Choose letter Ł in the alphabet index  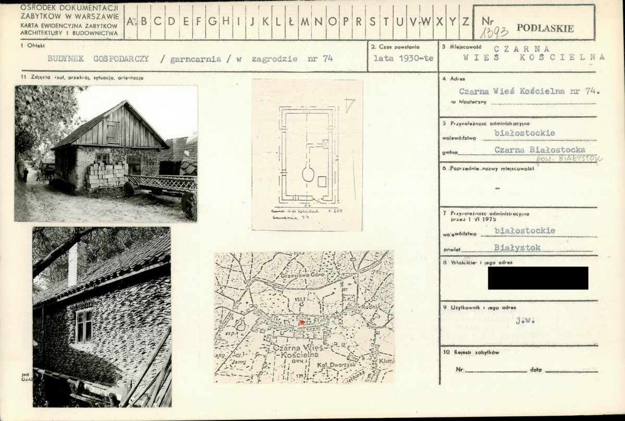pyautogui.click(x=290, y=21)
